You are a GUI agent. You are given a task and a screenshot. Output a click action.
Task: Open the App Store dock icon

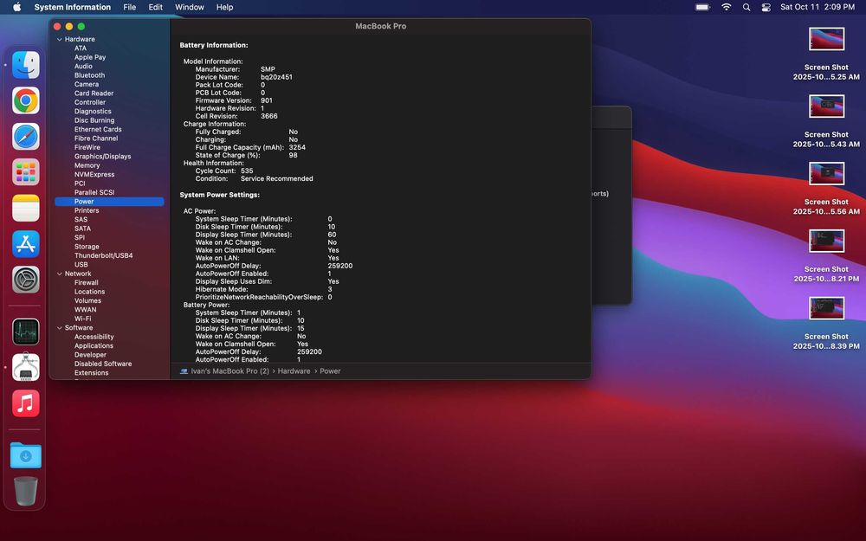coord(26,243)
